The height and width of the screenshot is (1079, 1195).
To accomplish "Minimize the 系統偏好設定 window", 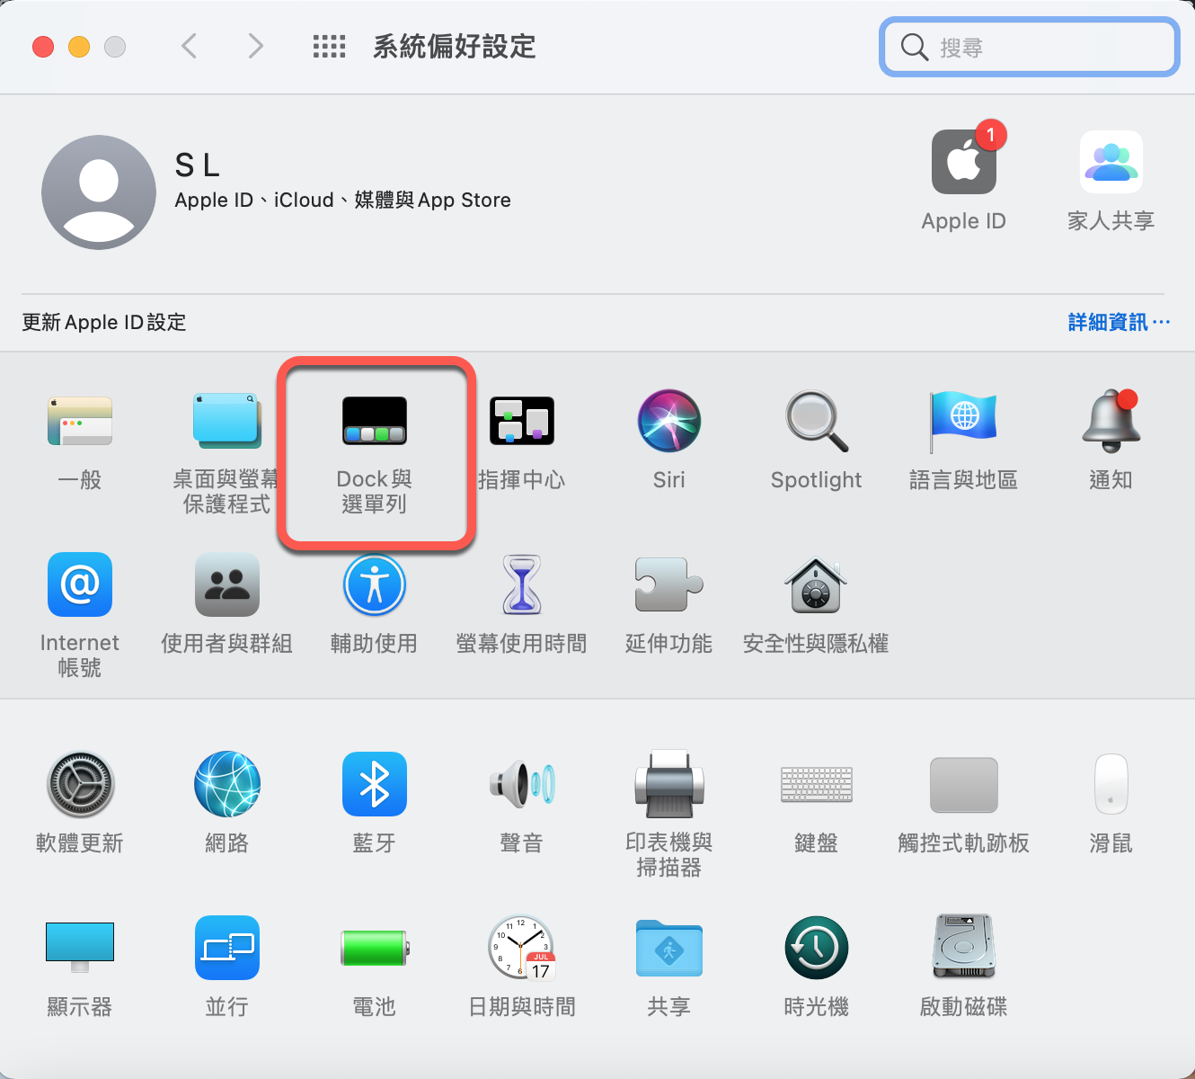I will tap(79, 47).
